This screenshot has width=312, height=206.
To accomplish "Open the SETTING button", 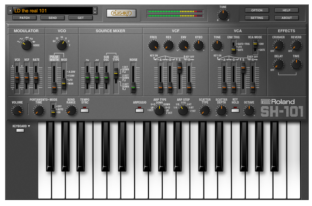I will pyautogui.click(x=257, y=18).
